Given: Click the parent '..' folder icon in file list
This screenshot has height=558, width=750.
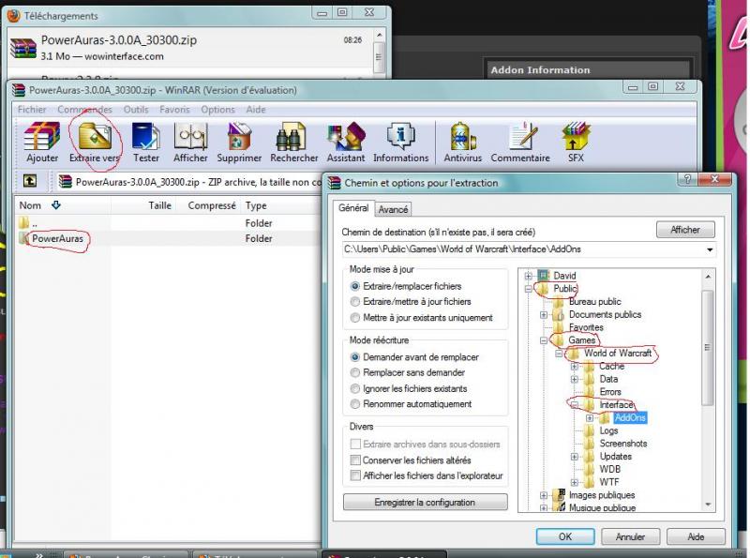Looking at the screenshot, I should (x=24, y=222).
